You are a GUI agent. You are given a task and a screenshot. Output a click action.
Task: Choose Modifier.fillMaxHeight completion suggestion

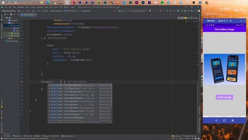tap(80, 92)
